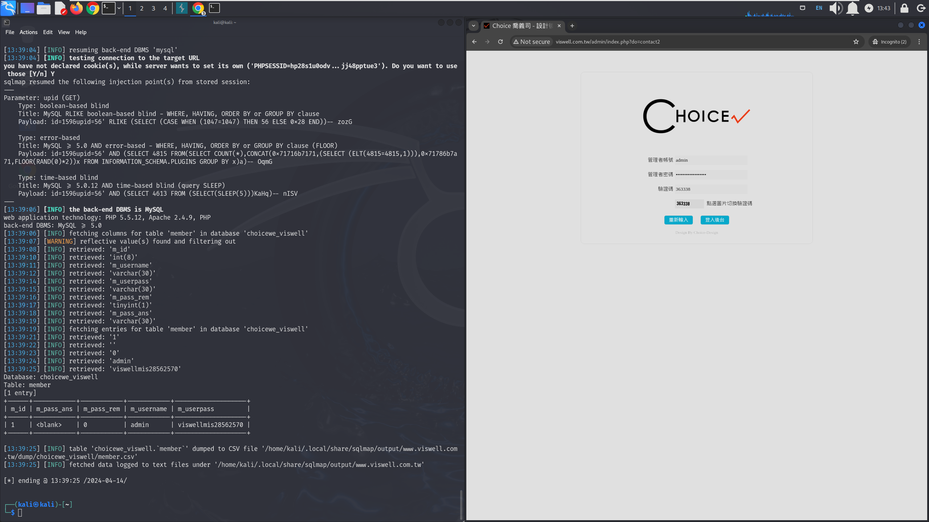Close the Choice 喬義司 tab
The height and width of the screenshot is (522, 929).
(x=559, y=26)
